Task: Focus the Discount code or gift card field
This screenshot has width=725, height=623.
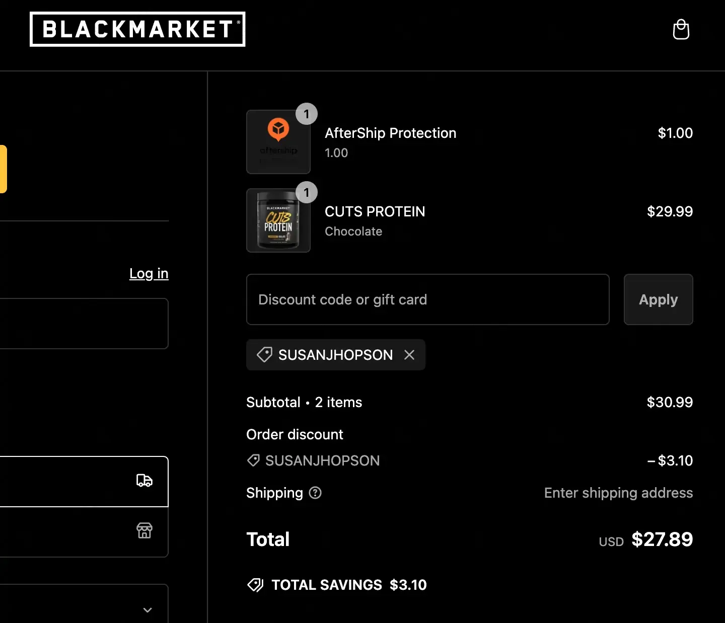Action: (x=427, y=299)
